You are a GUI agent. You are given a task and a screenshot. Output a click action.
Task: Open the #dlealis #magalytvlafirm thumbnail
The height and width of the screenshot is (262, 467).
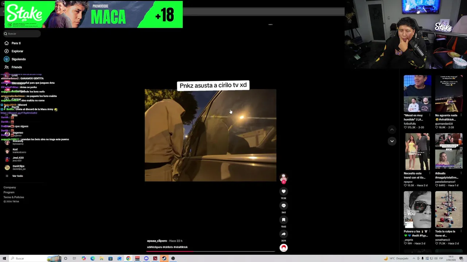point(449,152)
